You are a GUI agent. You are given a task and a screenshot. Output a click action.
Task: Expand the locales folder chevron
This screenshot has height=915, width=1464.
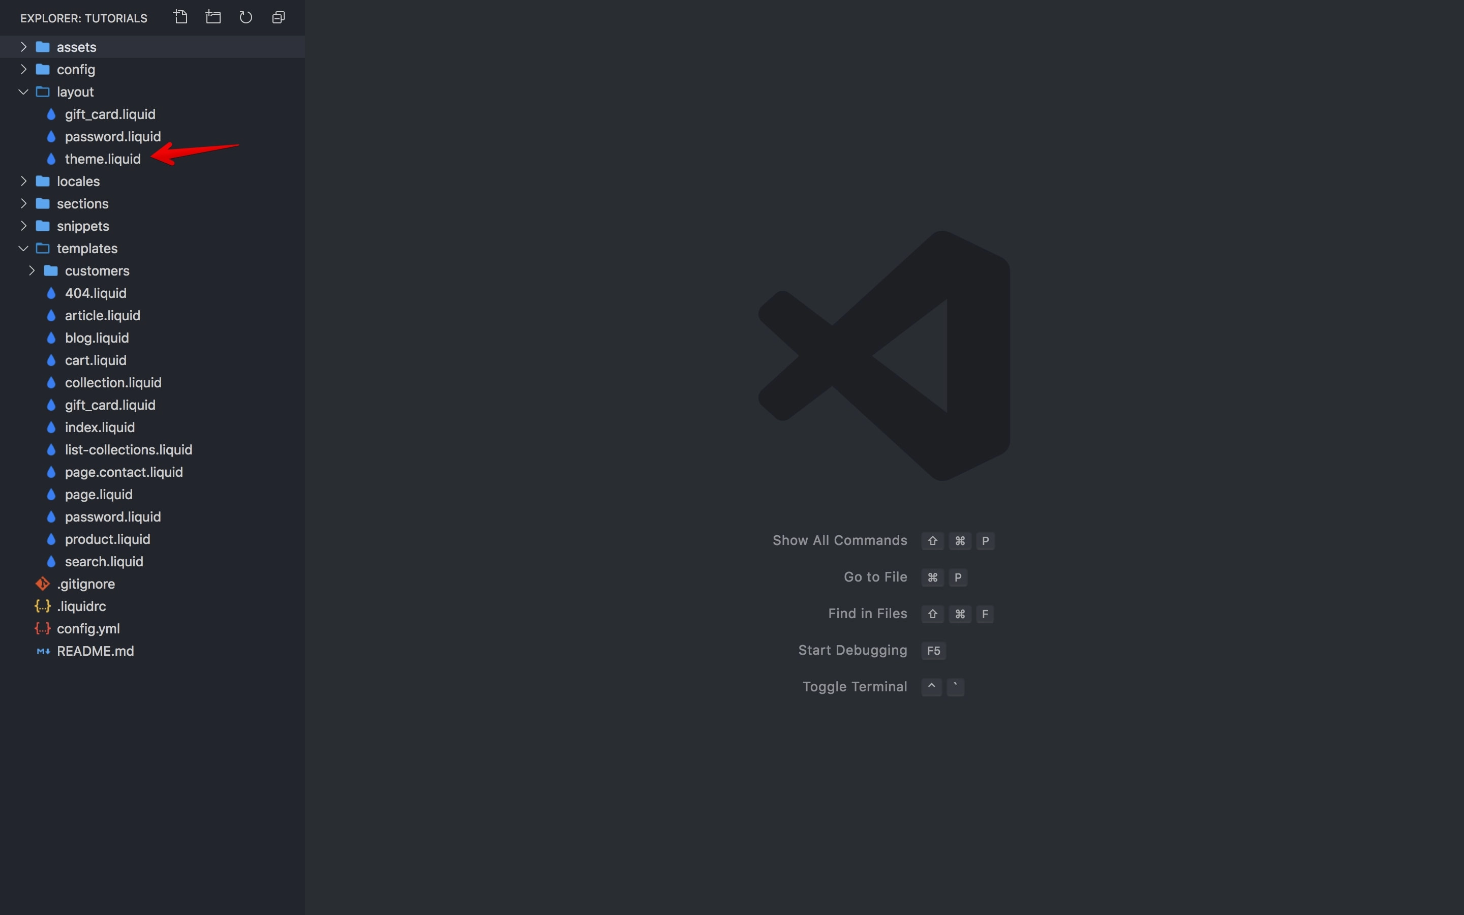coord(23,181)
